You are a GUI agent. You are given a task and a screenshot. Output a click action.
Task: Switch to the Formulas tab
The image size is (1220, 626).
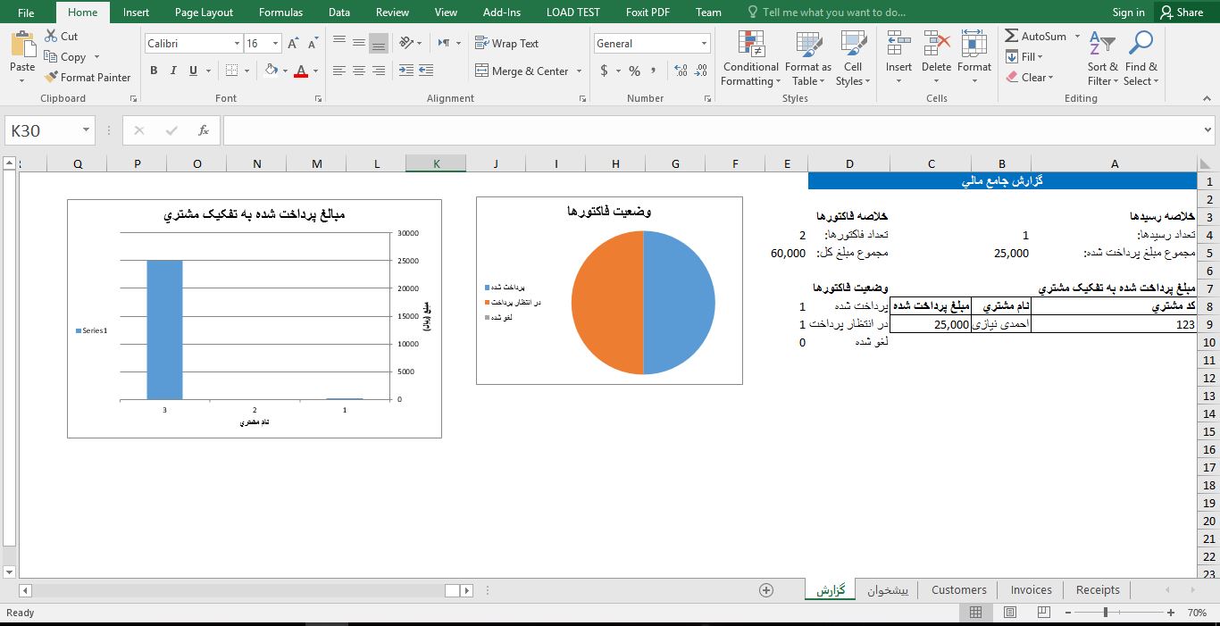pos(280,13)
